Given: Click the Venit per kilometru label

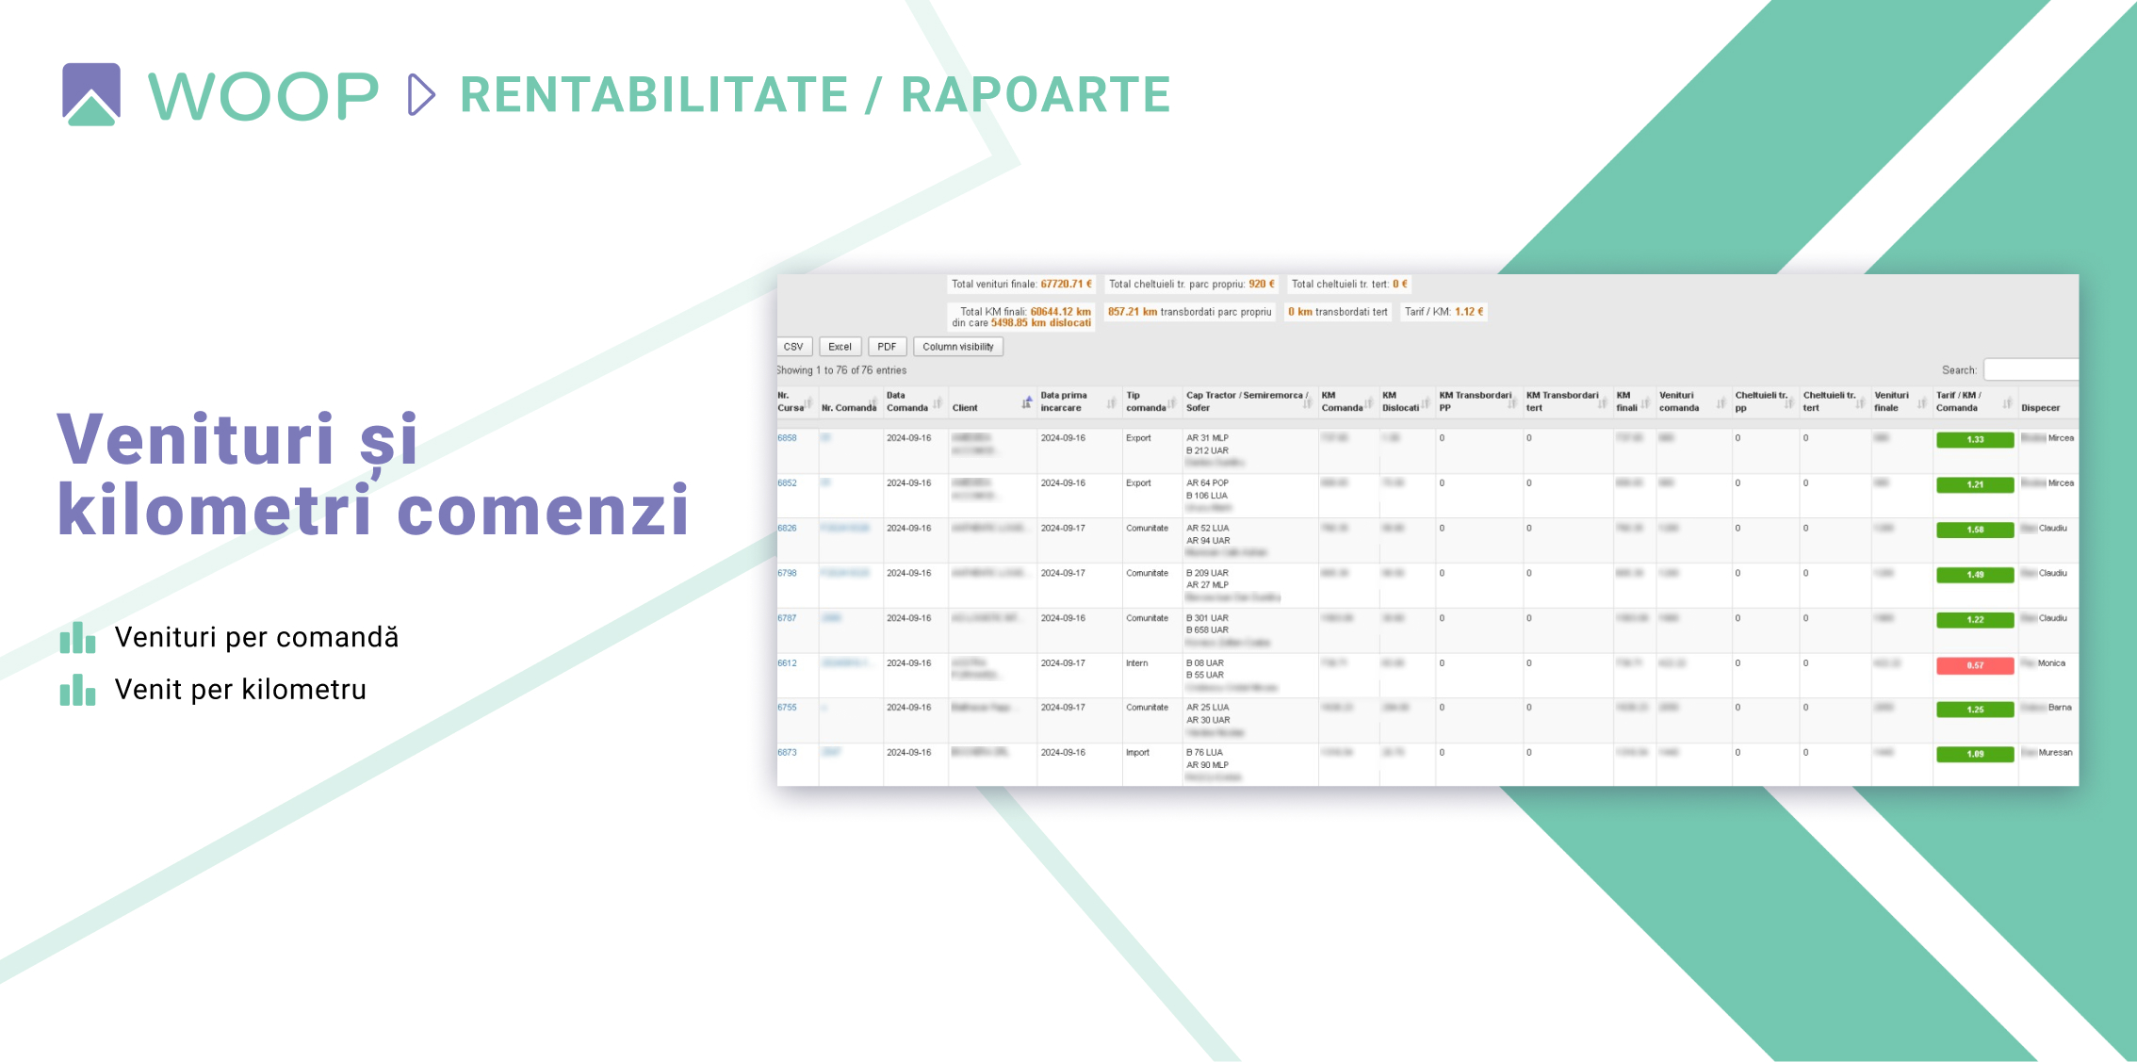Looking at the screenshot, I should click(x=240, y=690).
